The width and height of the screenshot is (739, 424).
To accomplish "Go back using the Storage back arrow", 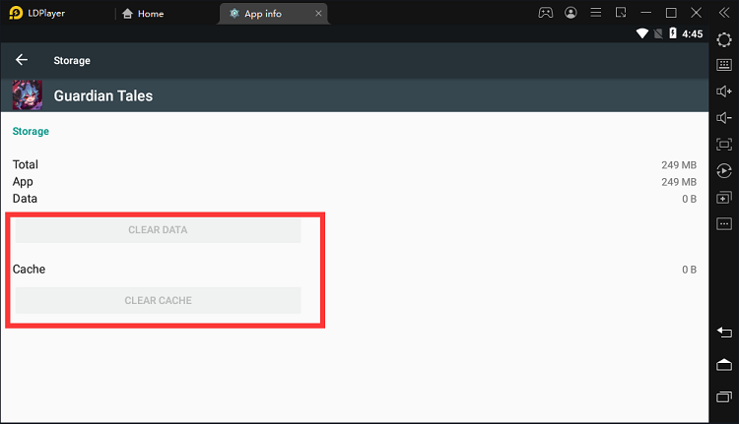I will [x=22, y=60].
